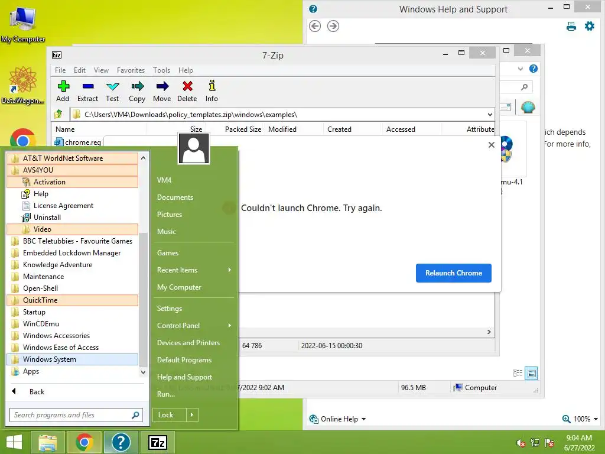
Task: Switch Explorer to large icons view
Action: point(531,373)
